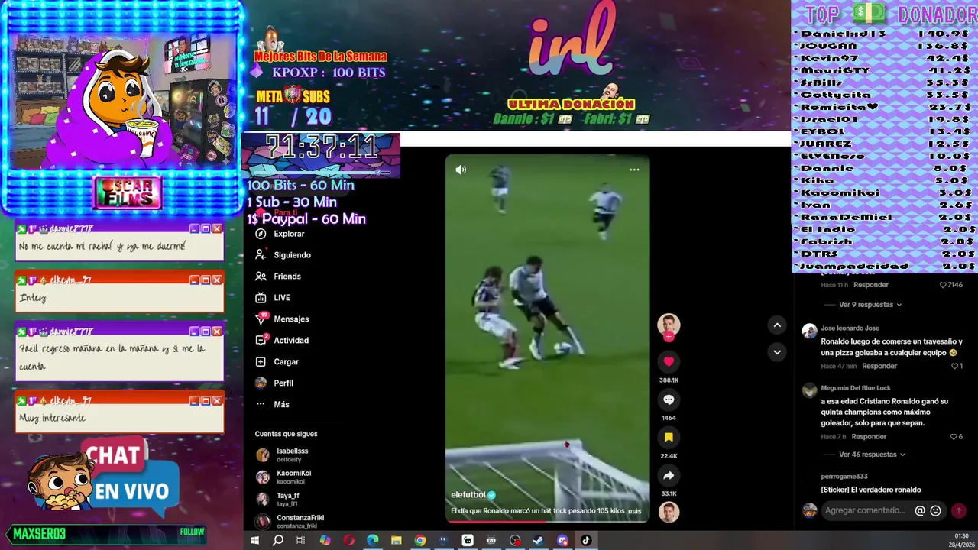Expand Ver 46 respuestas replies
978x550 pixels.
click(872, 455)
